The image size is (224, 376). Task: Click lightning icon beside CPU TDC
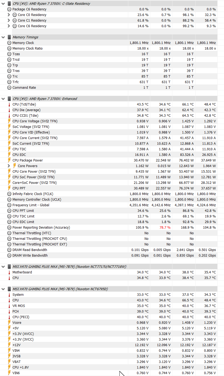click(x=9, y=149)
